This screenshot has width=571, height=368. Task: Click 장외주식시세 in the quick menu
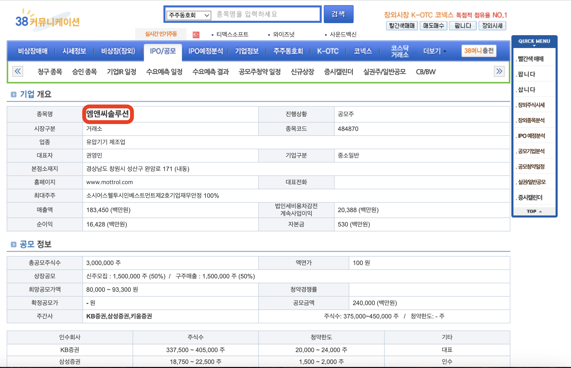click(531, 105)
